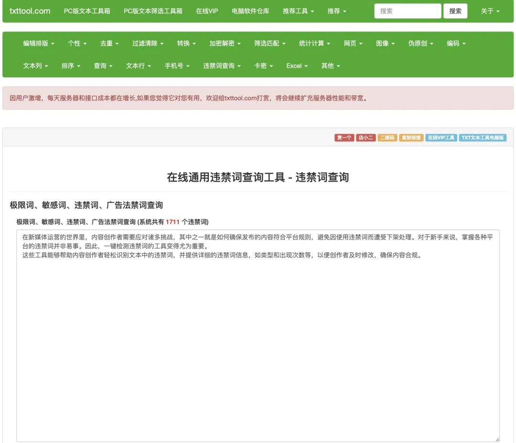516x443 pixels.
Task: Visit the 在线VIP工具 link
Action: [441, 137]
